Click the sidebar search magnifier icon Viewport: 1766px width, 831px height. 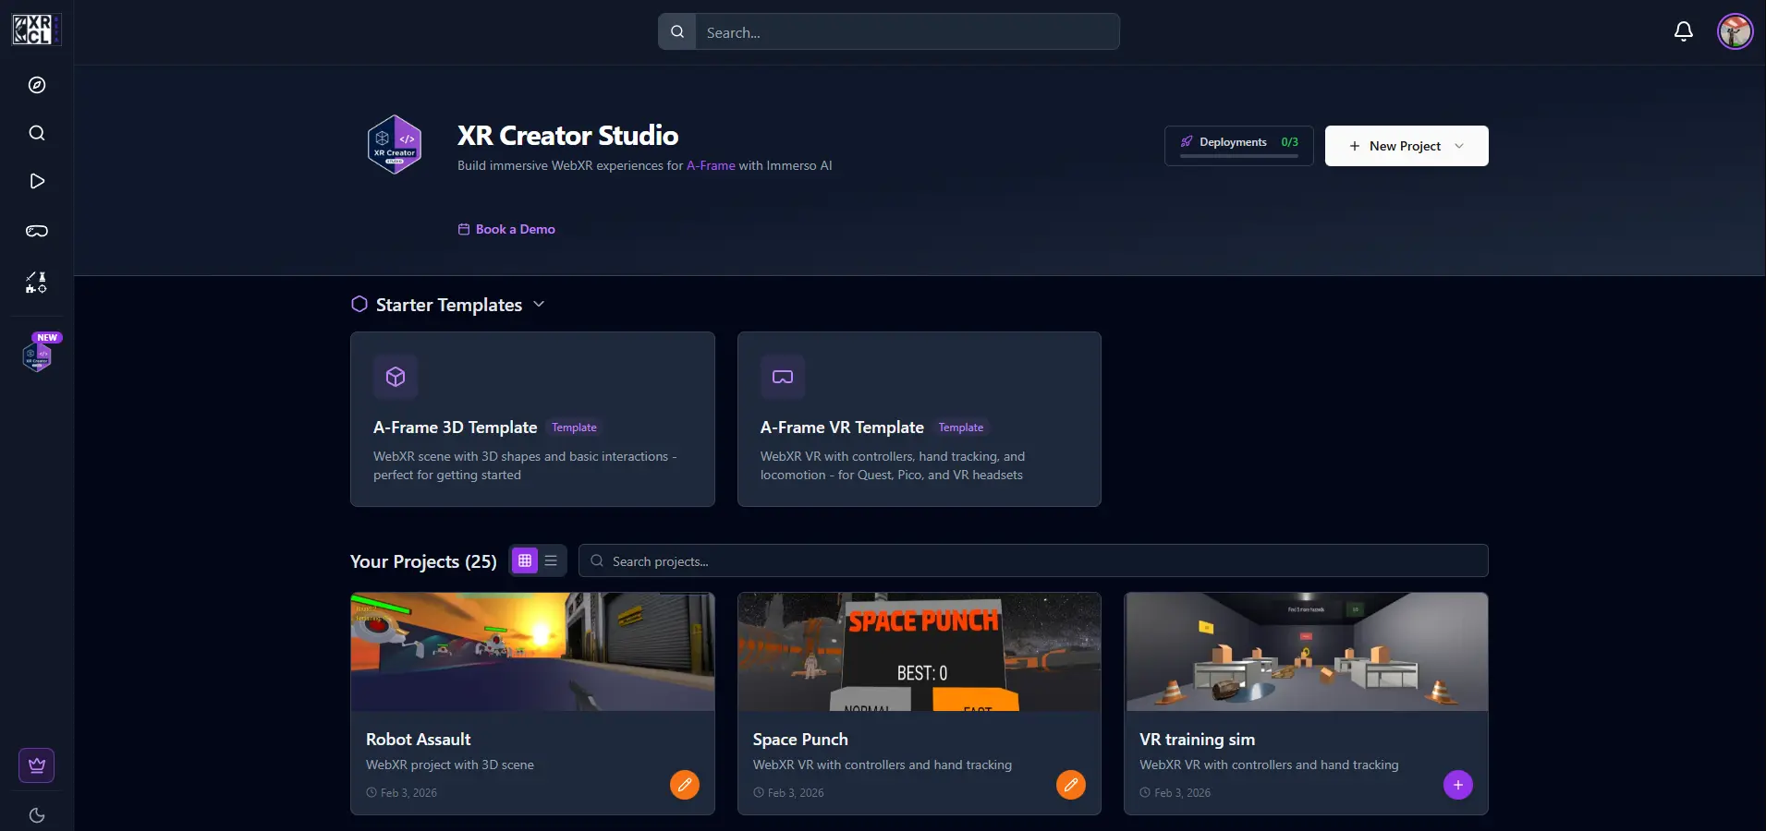coord(37,133)
